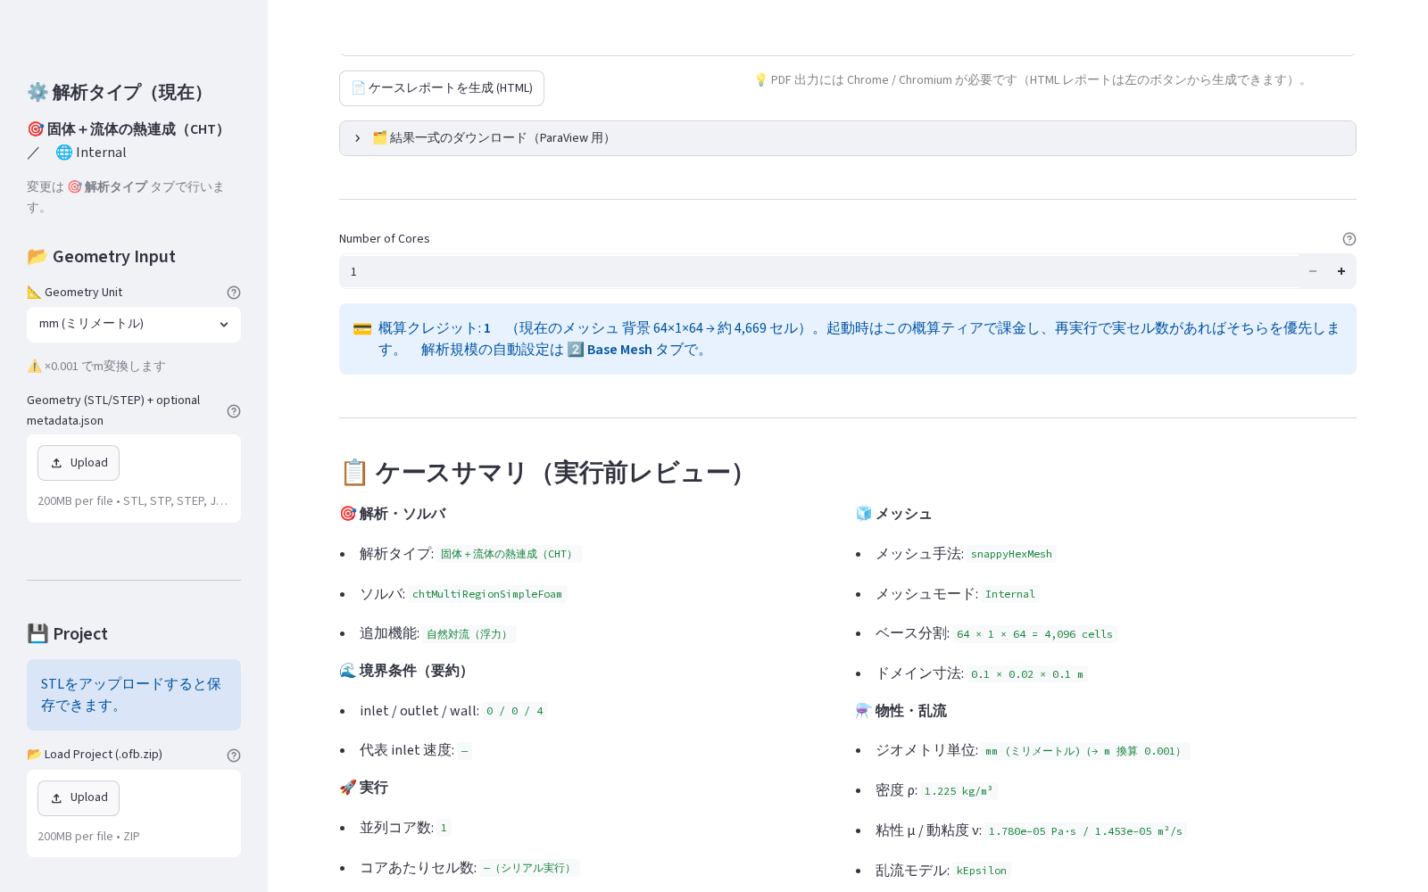
Task: Click the wave icon beside 境界条件
Action: click(348, 671)
